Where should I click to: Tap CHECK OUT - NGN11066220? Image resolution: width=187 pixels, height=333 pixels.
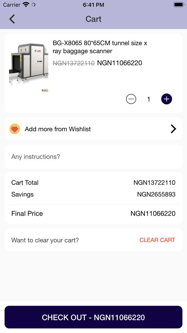(x=93, y=317)
